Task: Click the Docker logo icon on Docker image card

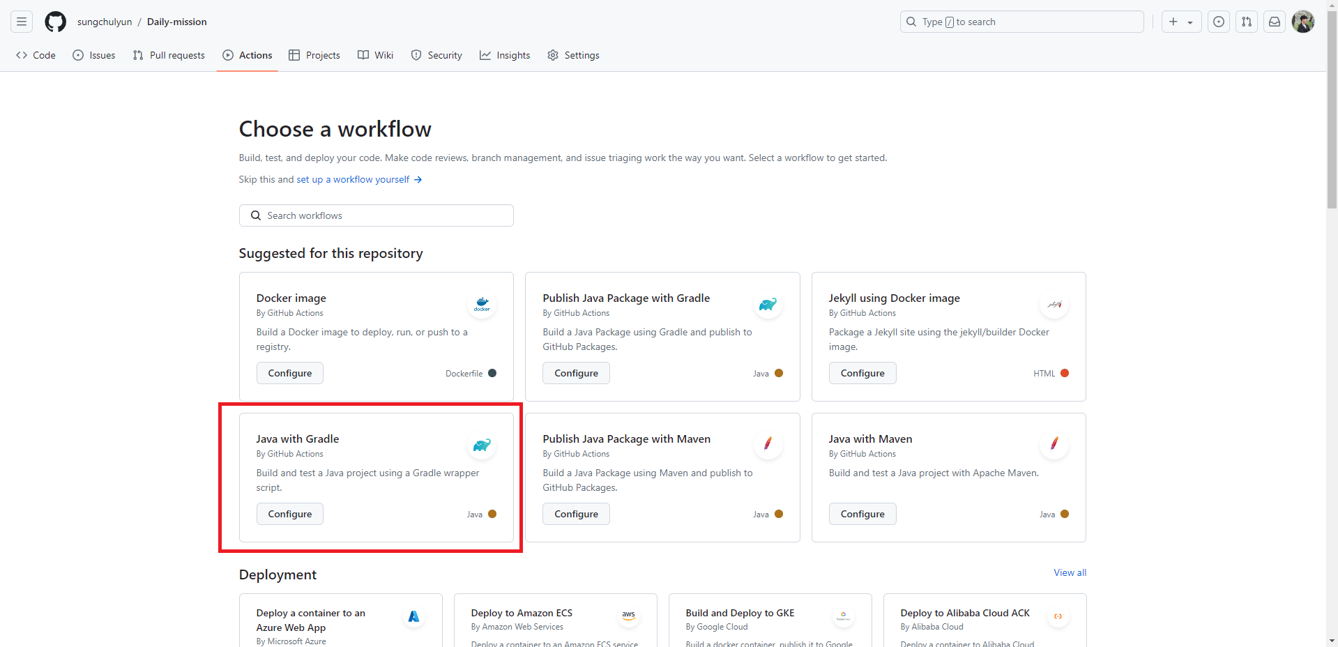Action: click(x=482, y=304)
